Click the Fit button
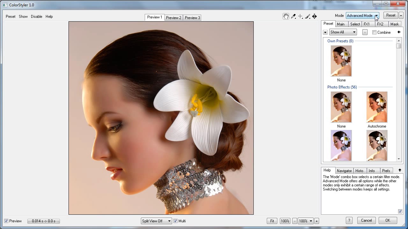The height and width of the screenshot is (229, 408). (272, 221)
